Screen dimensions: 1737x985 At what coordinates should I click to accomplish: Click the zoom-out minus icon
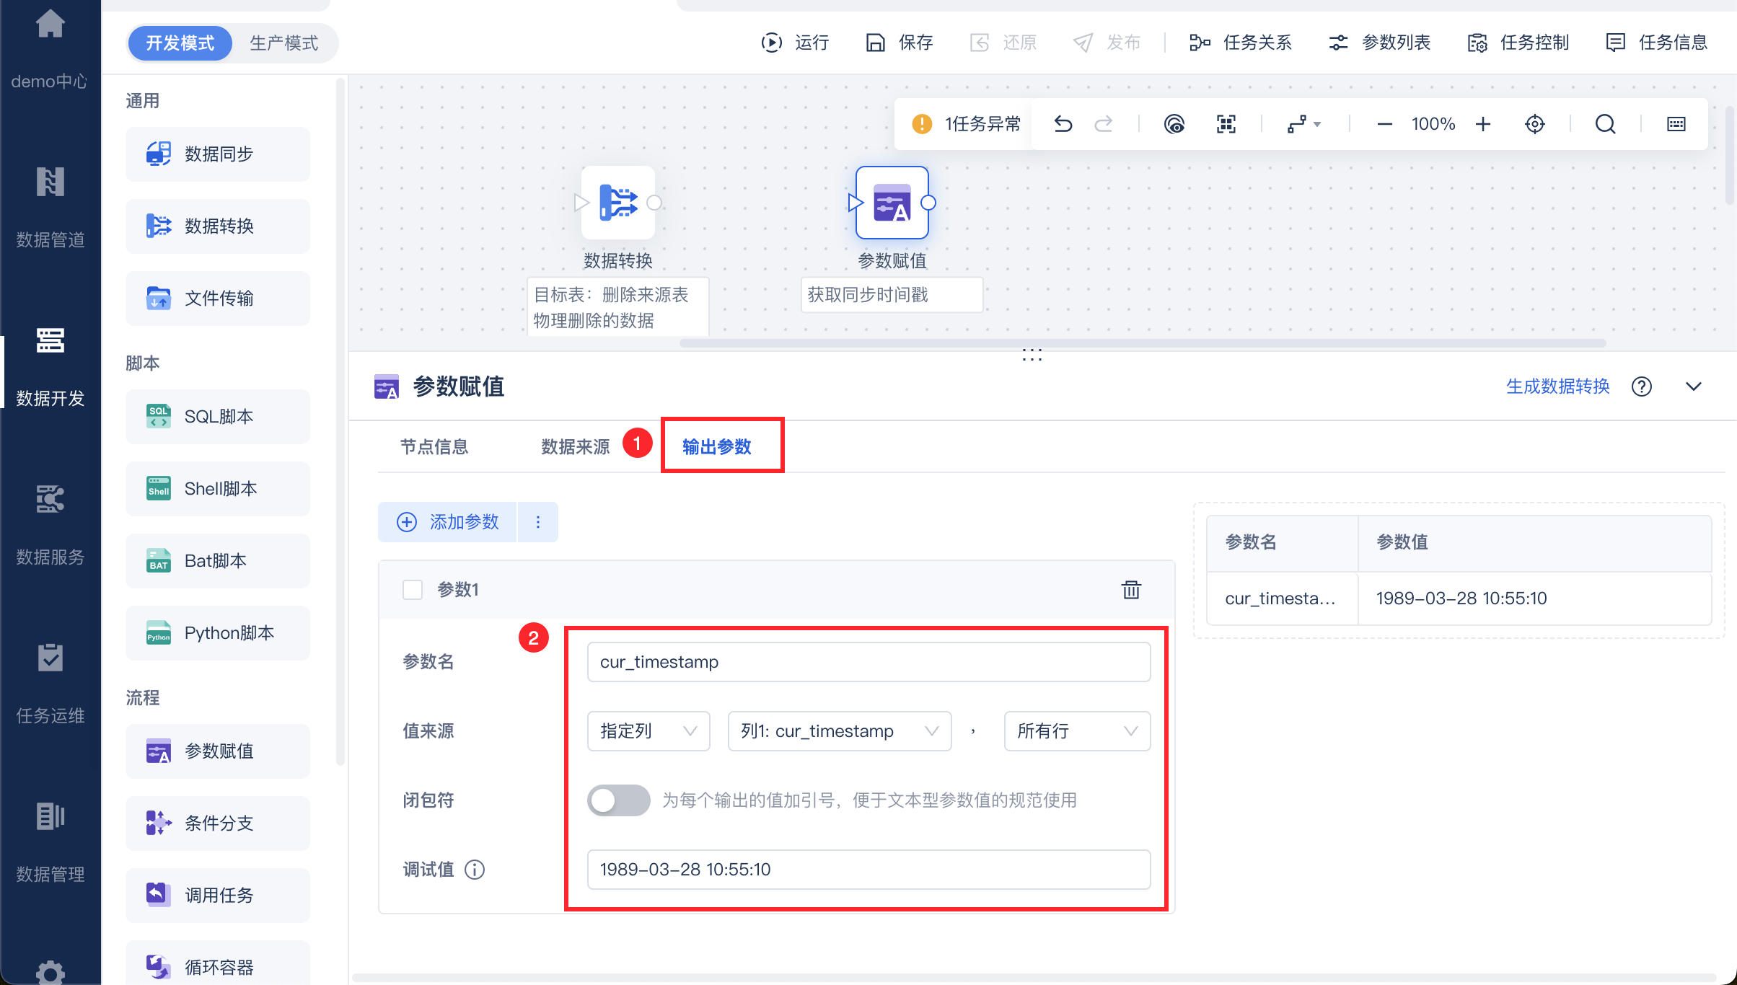pos(1384,124)
